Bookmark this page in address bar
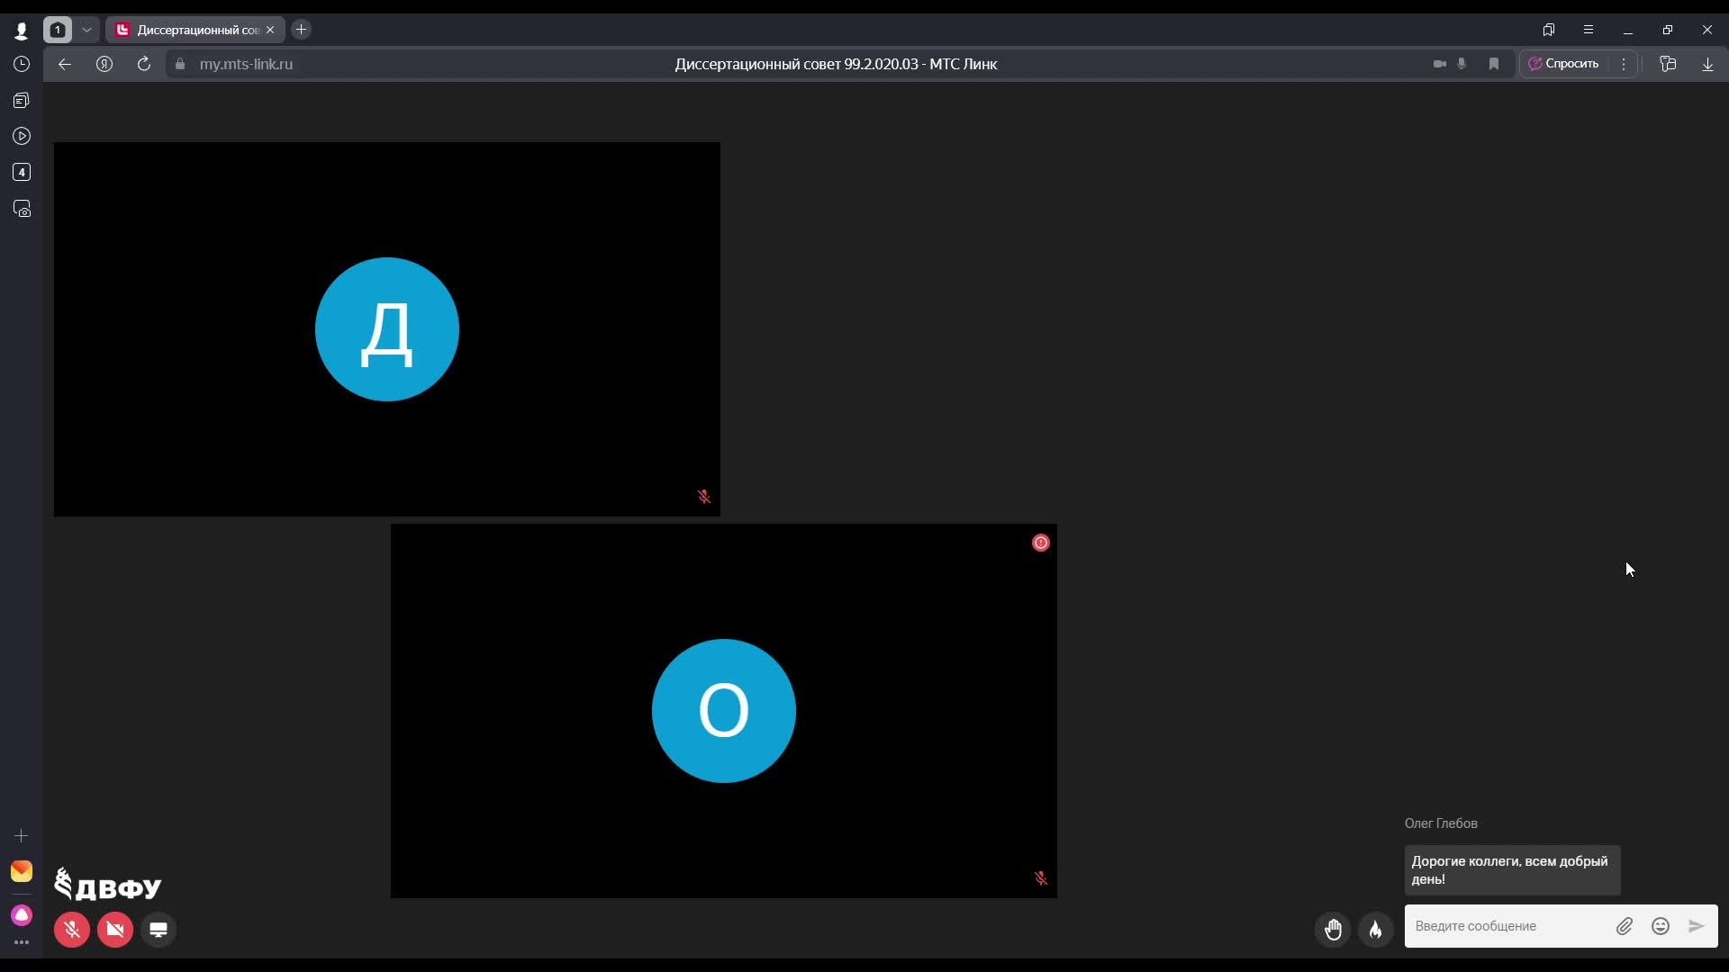Image resolution: width=1729 pixels, height=972 pixels. (x=1494, y=64)
